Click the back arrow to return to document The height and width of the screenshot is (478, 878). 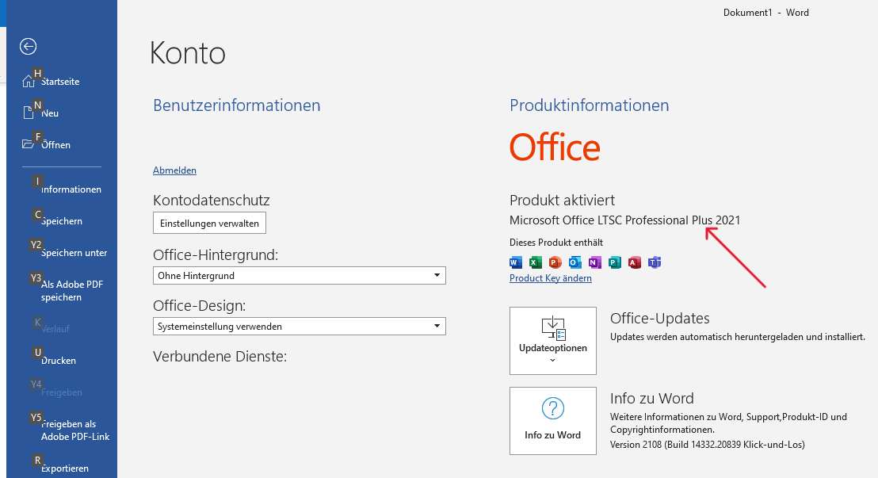[x=29, y=47]
